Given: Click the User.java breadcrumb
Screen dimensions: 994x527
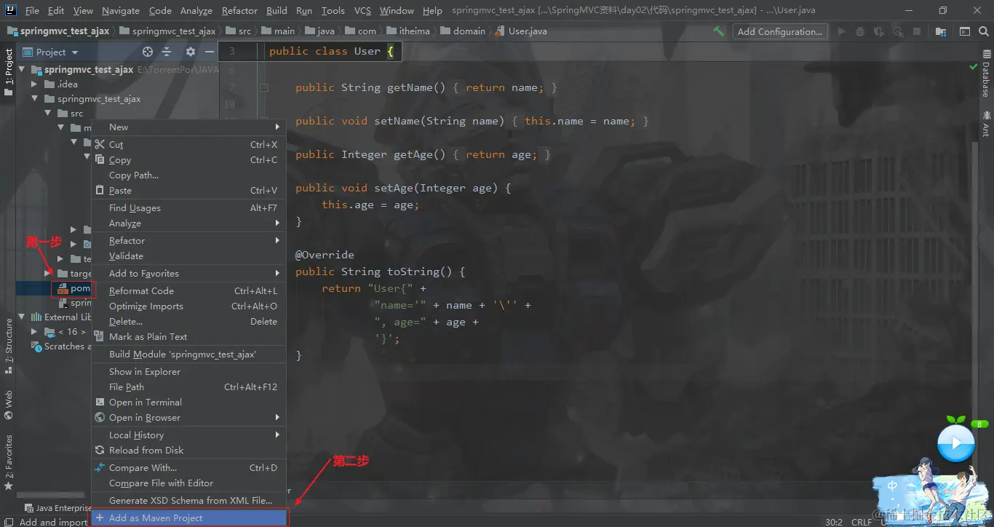Looking at the screenshot, I should pos(521,31).
